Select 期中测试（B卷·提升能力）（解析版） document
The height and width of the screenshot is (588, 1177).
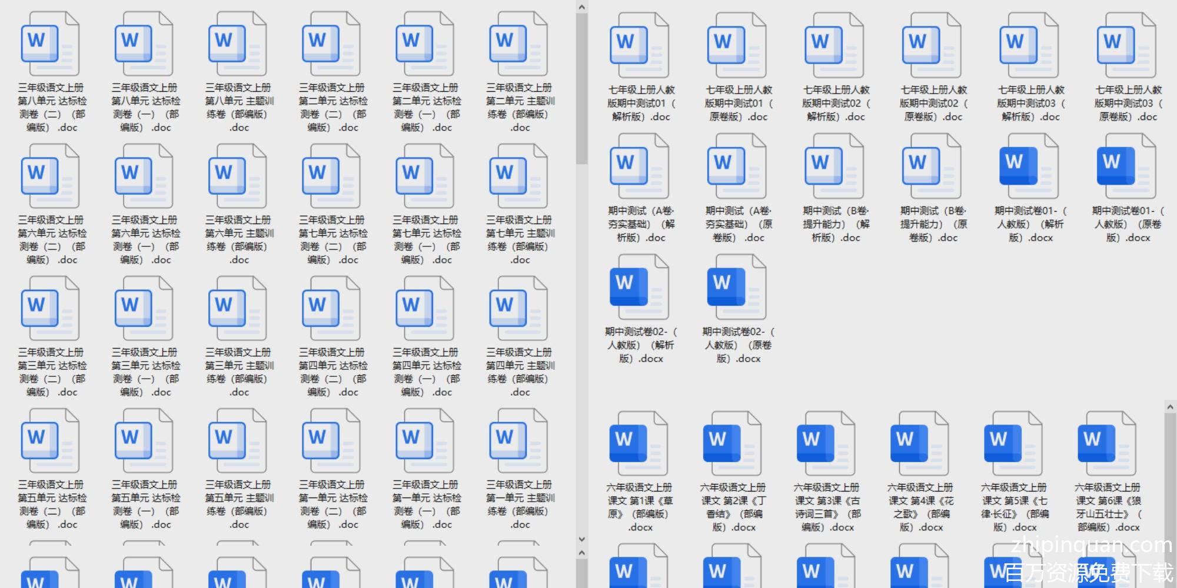pos(834,166)
